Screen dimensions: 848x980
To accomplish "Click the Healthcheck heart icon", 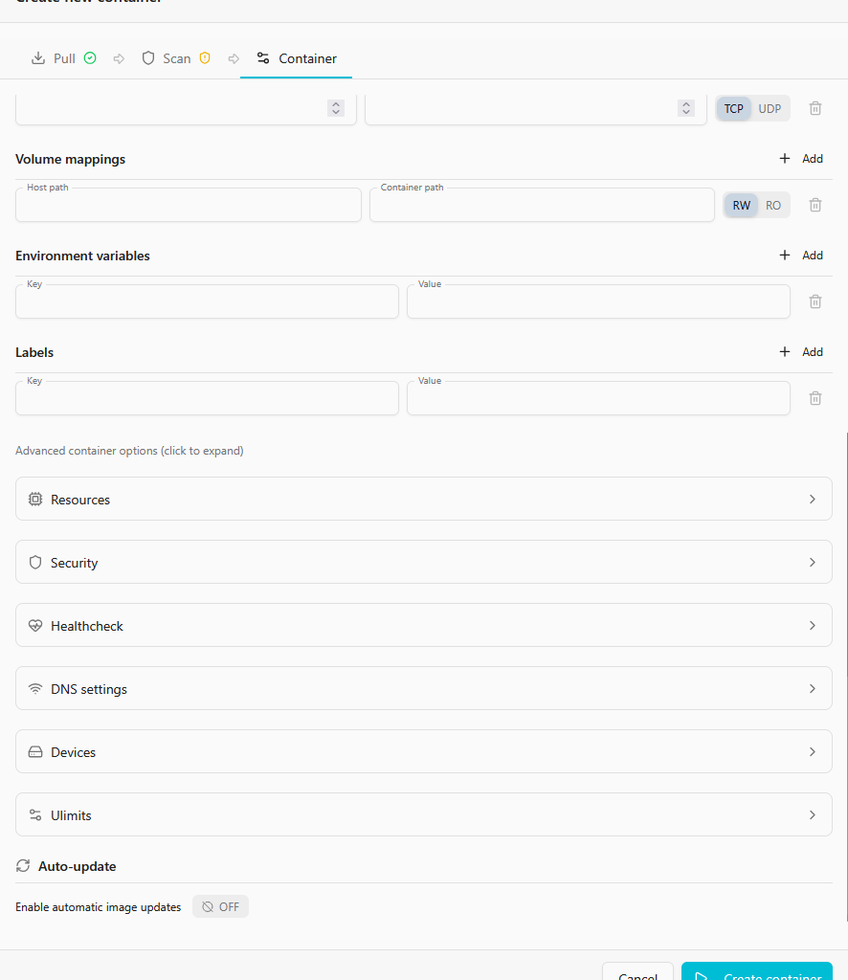I will (35, 626).
